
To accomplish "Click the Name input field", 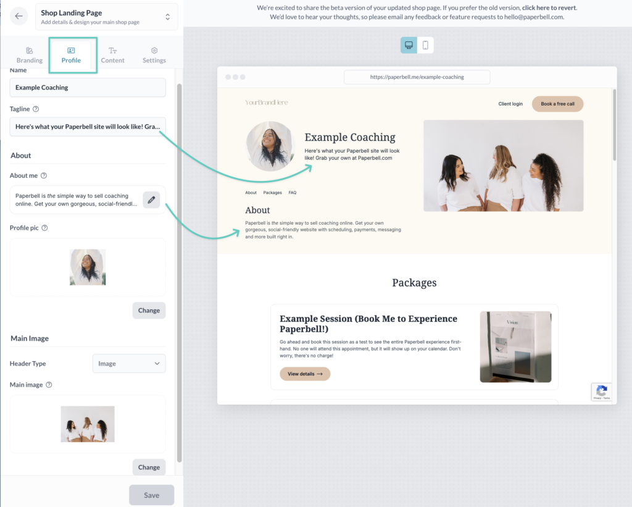I will point(88,88).
